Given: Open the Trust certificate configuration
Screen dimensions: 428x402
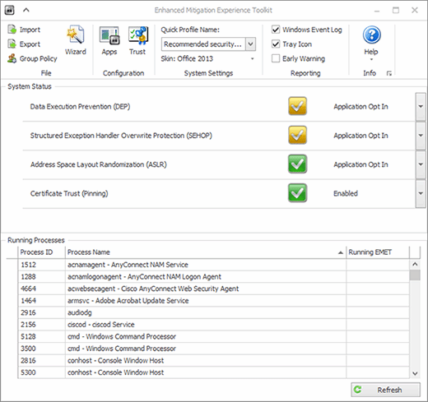Looking at the screenshot, I should point(137,40).
